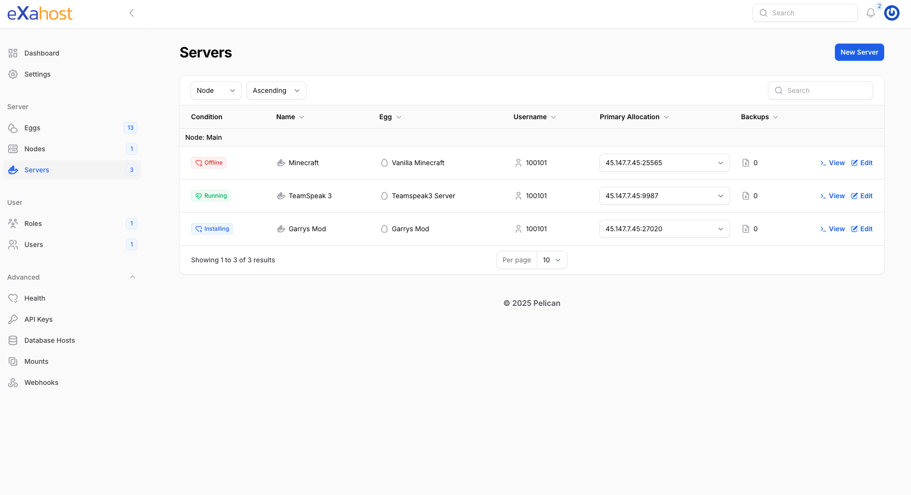Open the notifications bell icon

(870, 13)
